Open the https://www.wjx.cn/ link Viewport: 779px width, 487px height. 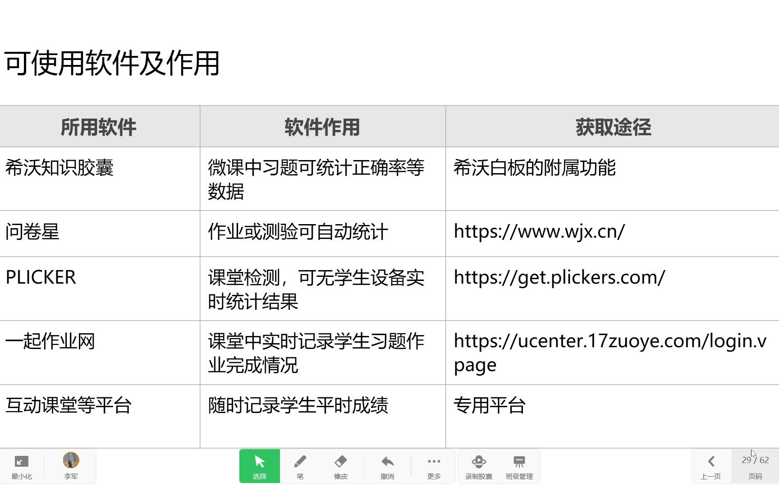click(x=539, y=231)
